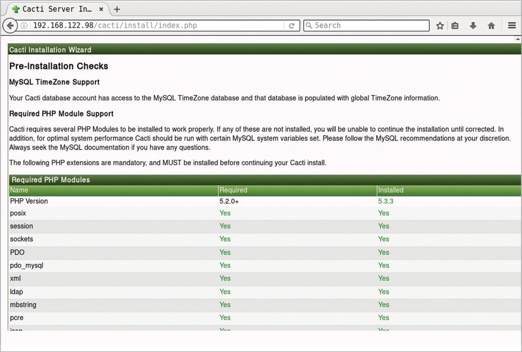Show the bookmarks list icon
522x352 pixels.
[456, 25]
